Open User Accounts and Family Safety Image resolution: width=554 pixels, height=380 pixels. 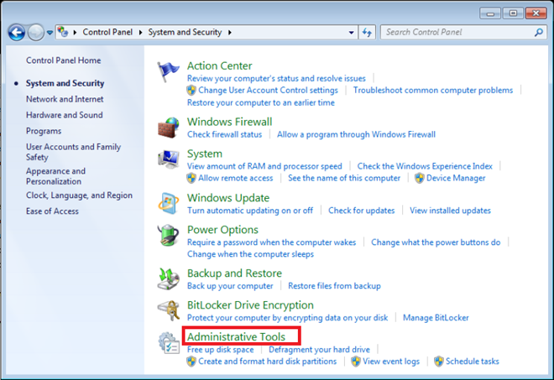click(x=73, y=152)
